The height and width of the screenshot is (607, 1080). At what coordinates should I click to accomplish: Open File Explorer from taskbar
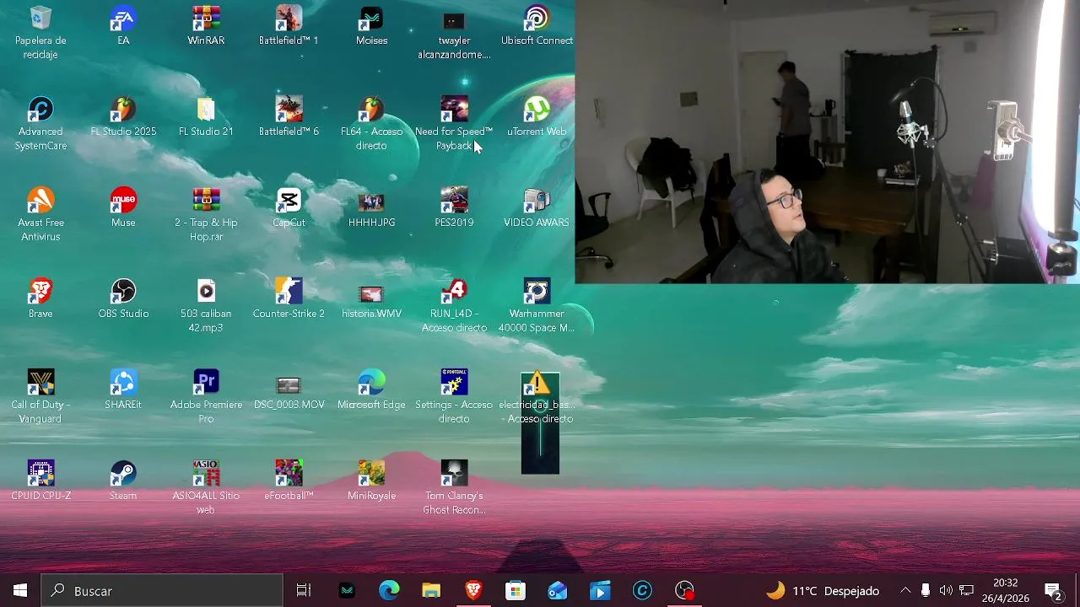pyautogui.click(x=431, y=591)
